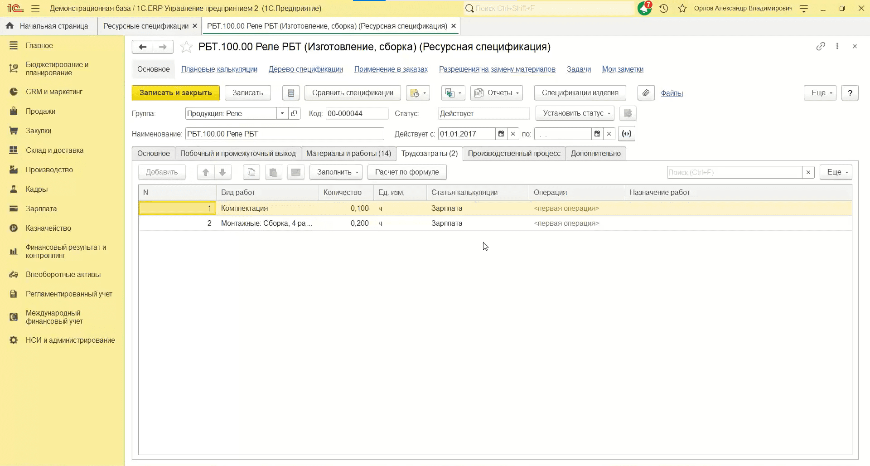870x466 pixels.
Task: Click the 0,200 quantity cell
Action: click(346, 223)
